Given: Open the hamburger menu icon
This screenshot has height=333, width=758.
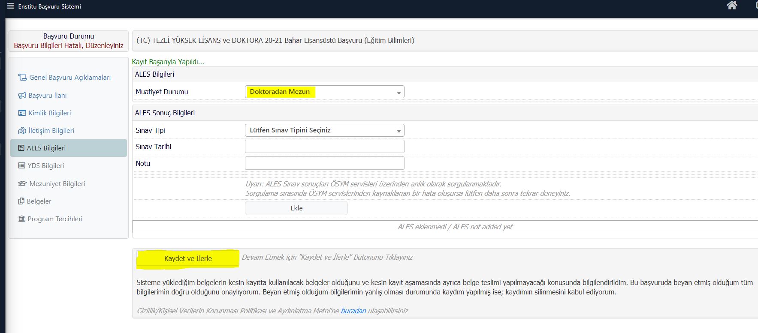Looking at the screenshot, I should pyautogui.click(x=10, y=6).
